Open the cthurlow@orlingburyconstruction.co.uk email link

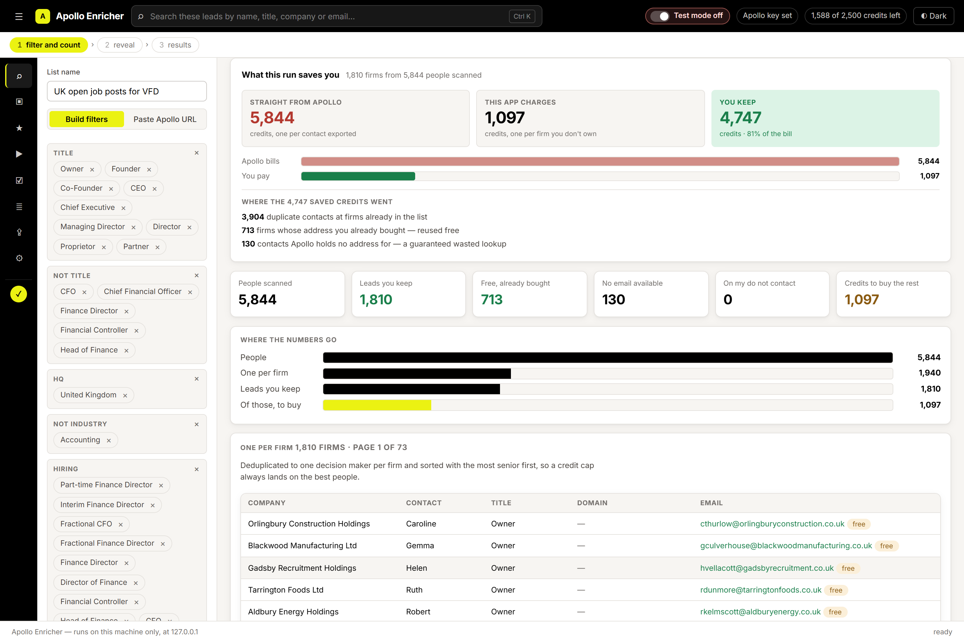click(x=772, y=524)
